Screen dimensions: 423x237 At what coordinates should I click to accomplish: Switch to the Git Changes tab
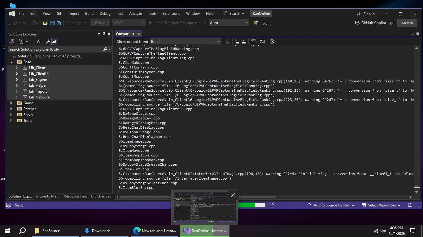coord(101,196)
